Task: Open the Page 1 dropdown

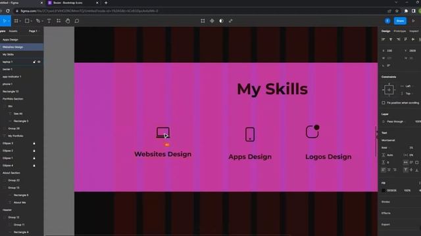Action: pyautogui.click(x=34, y=31)
